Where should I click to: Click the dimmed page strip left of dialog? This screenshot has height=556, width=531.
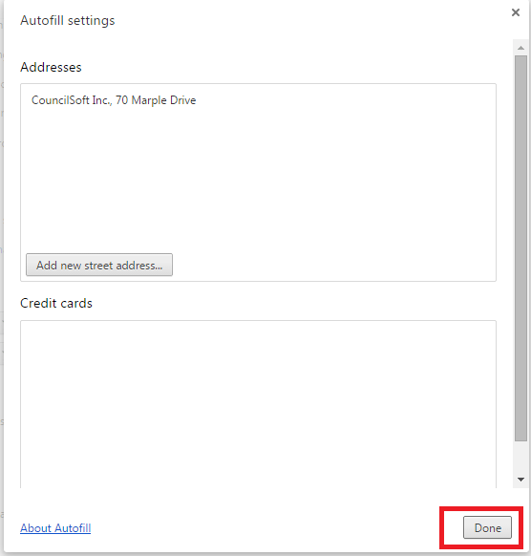[2, 277]
